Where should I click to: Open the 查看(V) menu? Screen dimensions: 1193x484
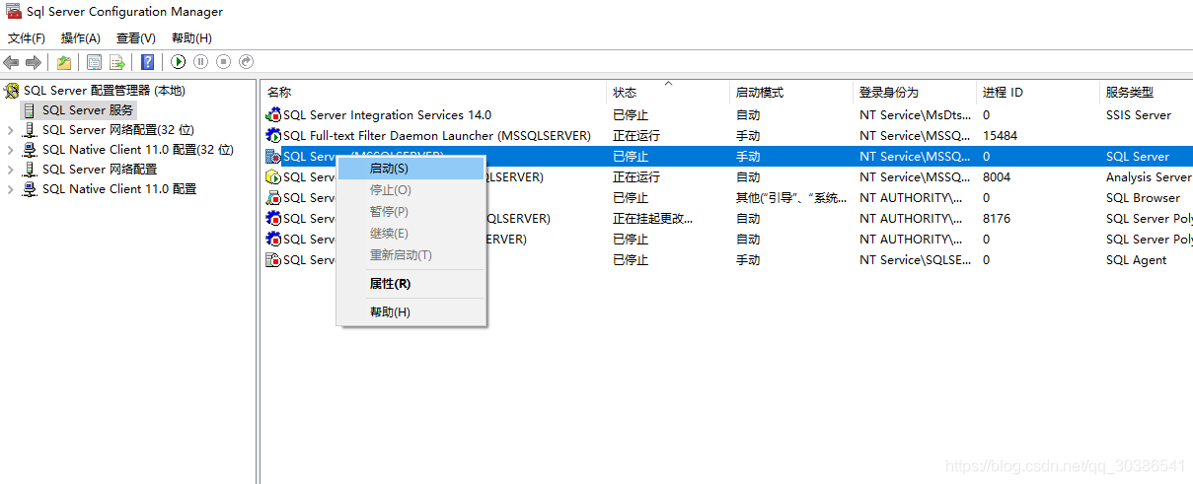click(x=136, y=38)
